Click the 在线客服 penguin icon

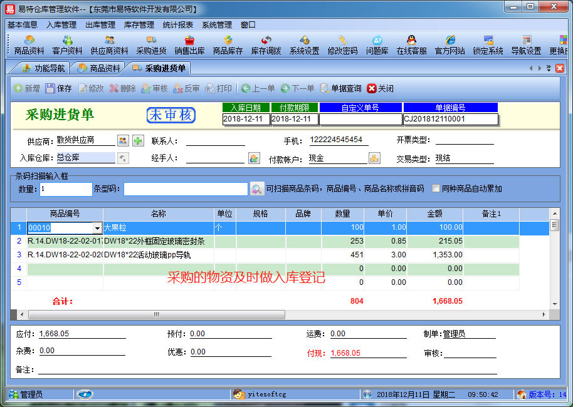[x=411, y=45]
